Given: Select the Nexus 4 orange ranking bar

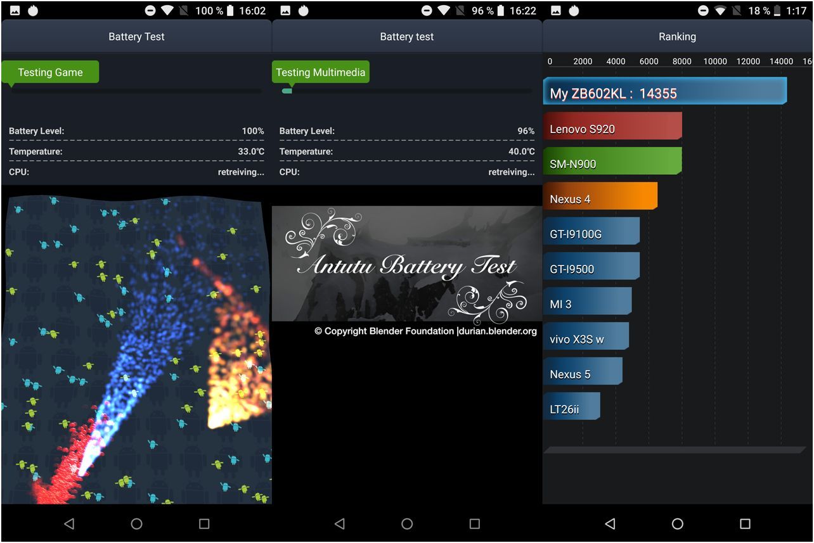Looking at the screenshot, I should point(600,198).
